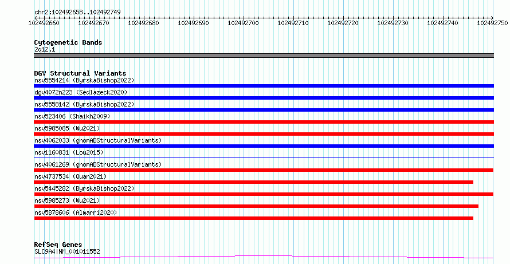Click ruler position 102492710
Viewport: 510px width, 264px height.
point(293,23)
